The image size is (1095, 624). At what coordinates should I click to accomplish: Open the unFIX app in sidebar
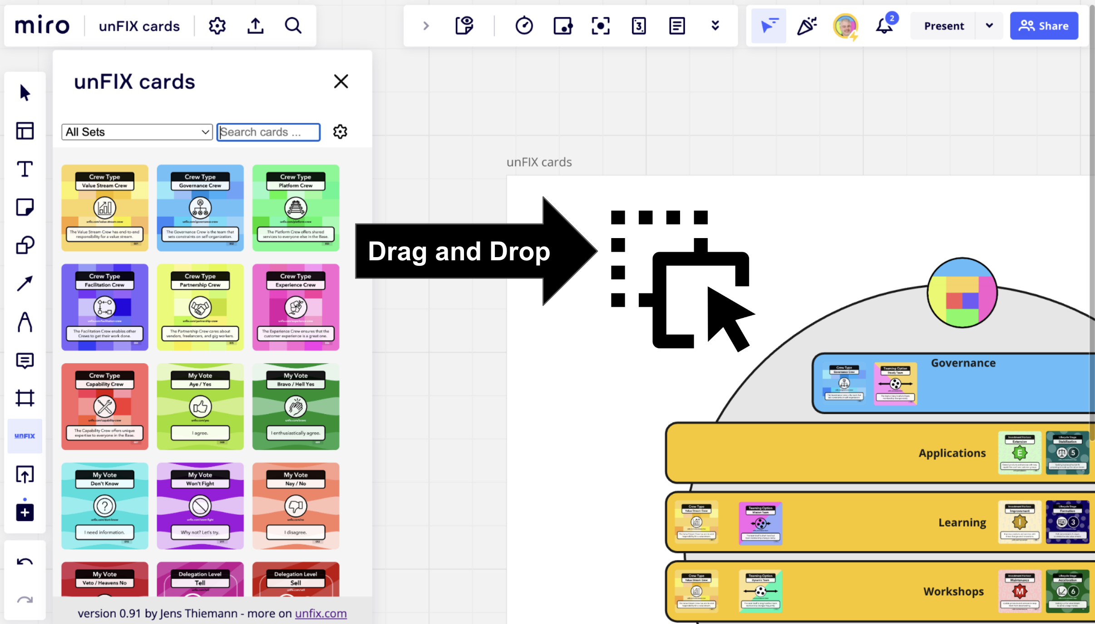pos(25,436)
